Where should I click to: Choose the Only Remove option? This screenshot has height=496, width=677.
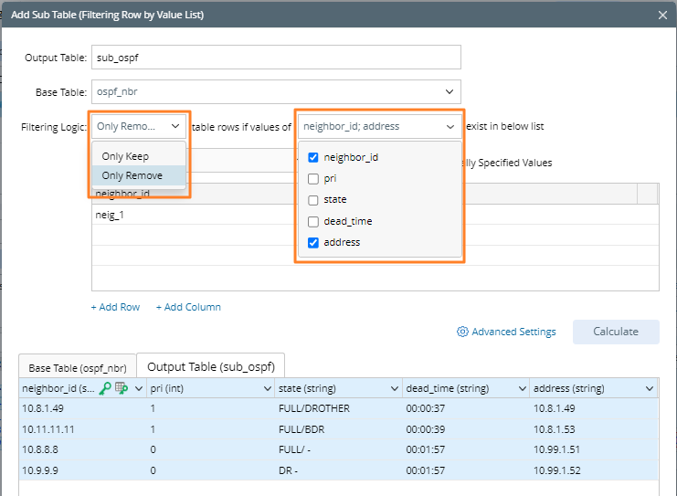pyautogui.click(x=132, y=175)
